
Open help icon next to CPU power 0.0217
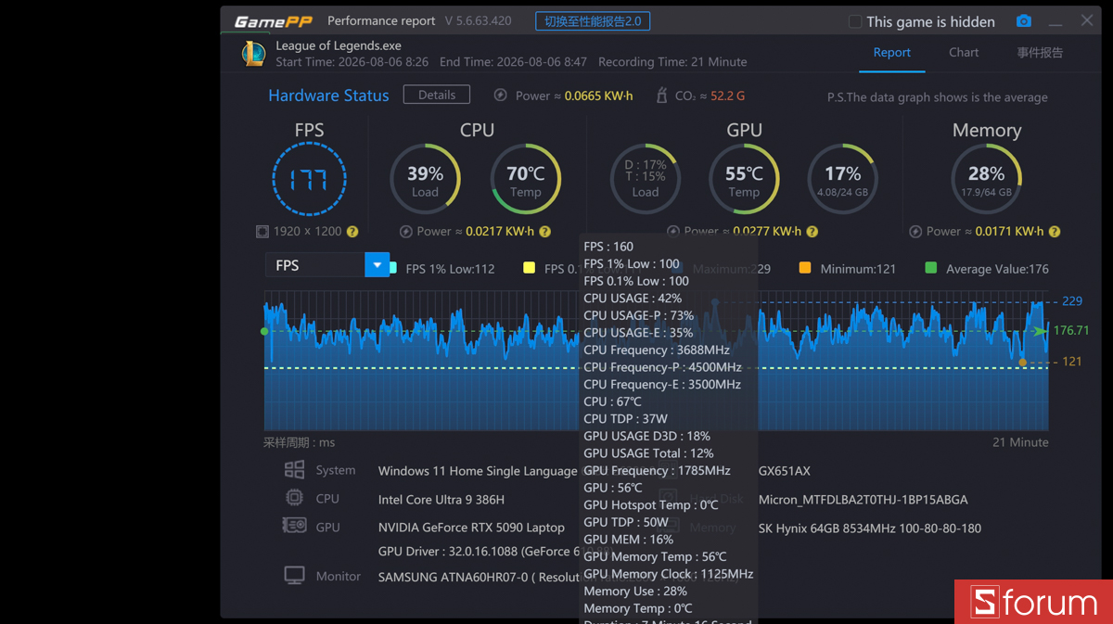[x=544, y=232]
